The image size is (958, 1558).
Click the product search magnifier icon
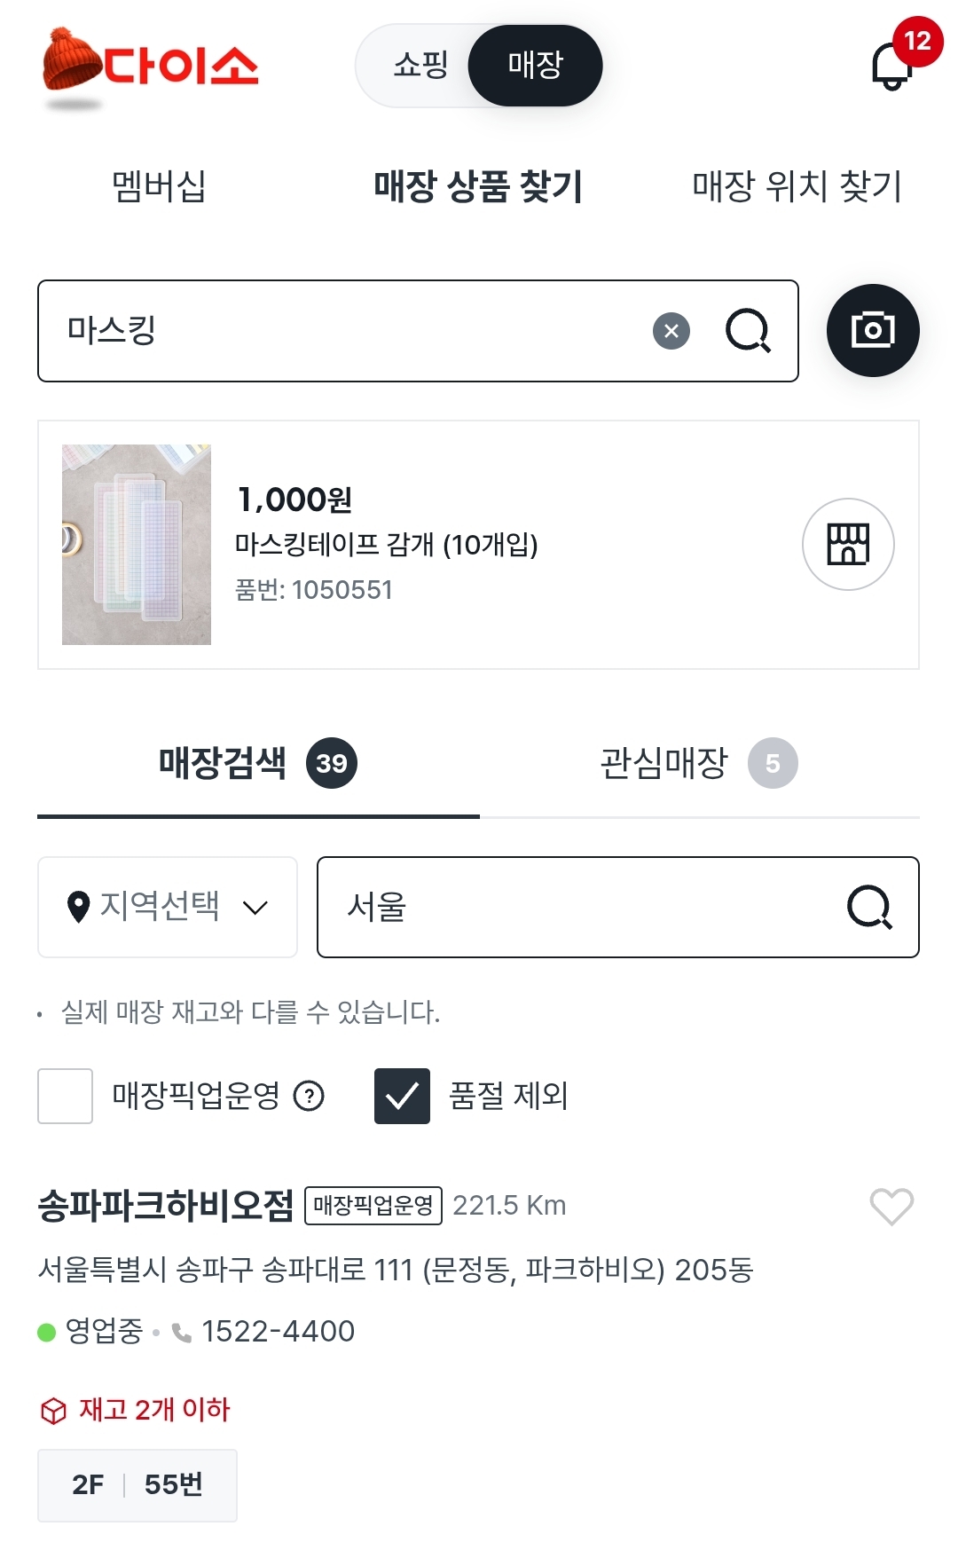(x=748, y=331)
